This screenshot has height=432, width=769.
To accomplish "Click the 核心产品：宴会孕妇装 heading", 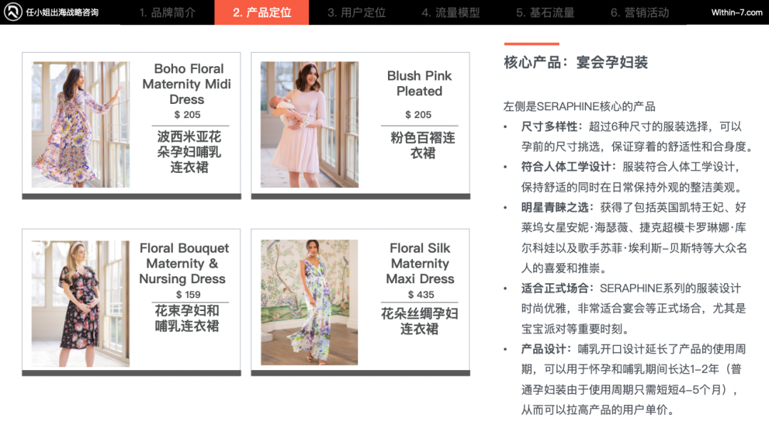I will (576, 63).
